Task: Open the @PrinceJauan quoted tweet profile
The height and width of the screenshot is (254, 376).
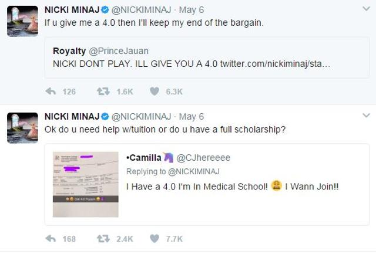Action: coord(119,51)
